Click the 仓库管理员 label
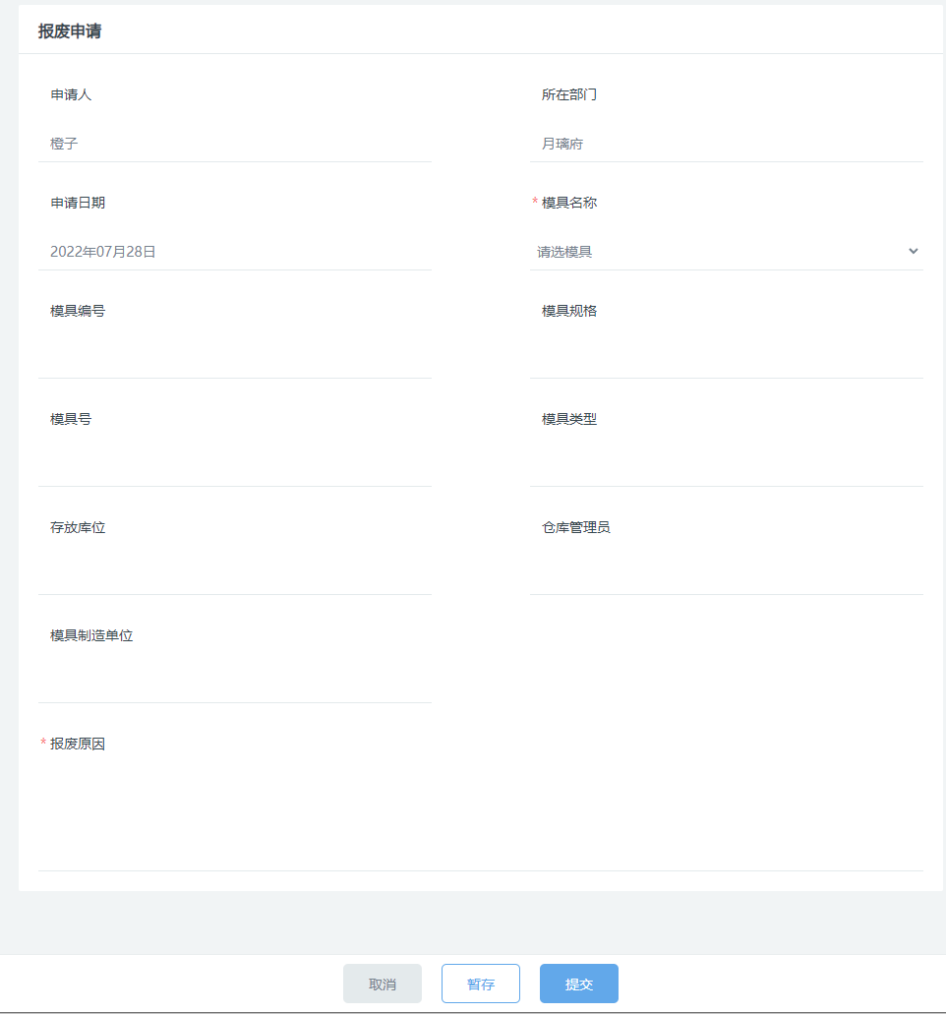Viewport: 946px width, 1014px height. 575,527
